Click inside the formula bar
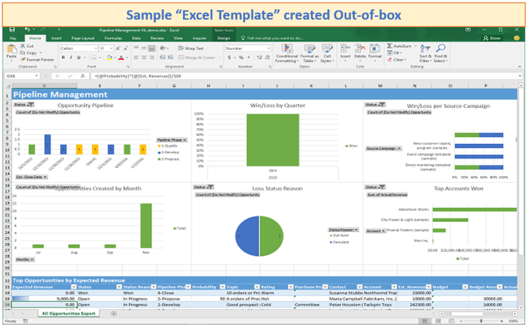Image resolution: width=528 pixels, height=326 pixels. click(155, 75)
